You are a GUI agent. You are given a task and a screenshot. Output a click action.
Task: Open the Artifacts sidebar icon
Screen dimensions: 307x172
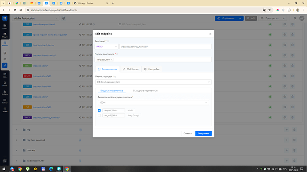pyautogui.click(x=5, y=93)
